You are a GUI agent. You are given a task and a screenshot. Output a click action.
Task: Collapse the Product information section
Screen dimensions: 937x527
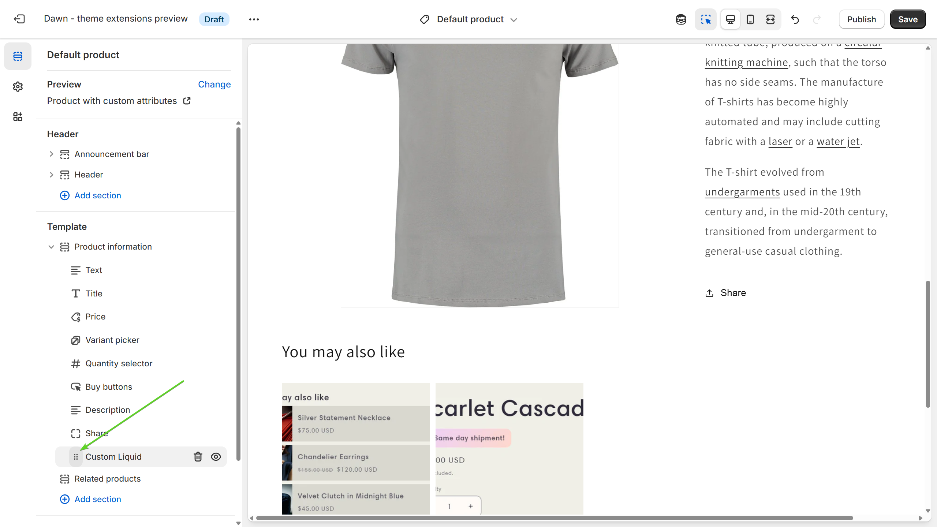click(51, 247)
